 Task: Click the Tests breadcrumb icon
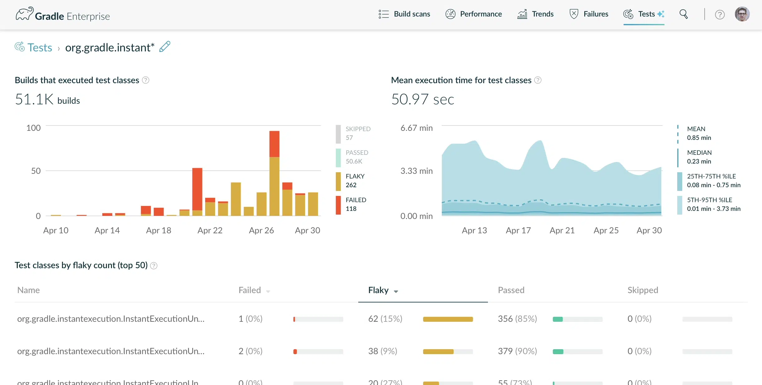20,47
